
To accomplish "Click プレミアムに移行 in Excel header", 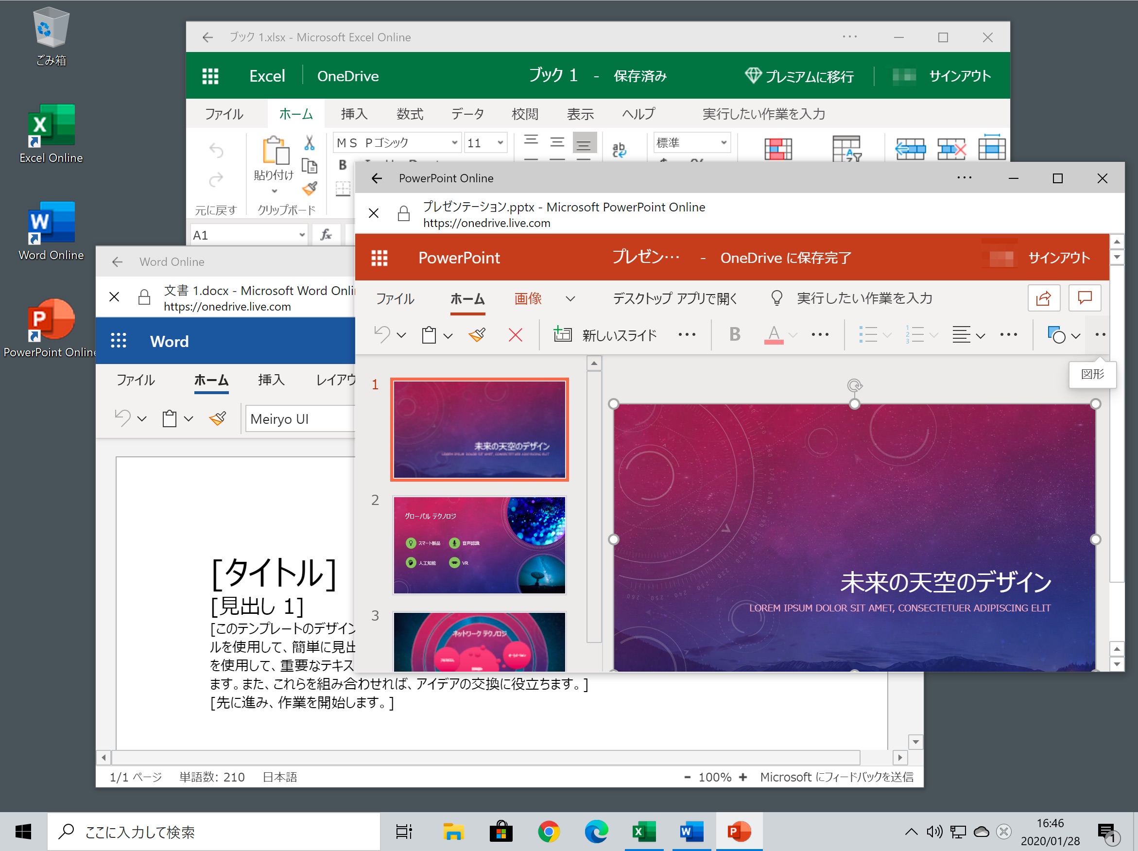I will [799, 76].
